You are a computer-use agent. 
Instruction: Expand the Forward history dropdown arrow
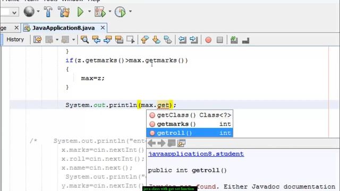coord(73,40)
